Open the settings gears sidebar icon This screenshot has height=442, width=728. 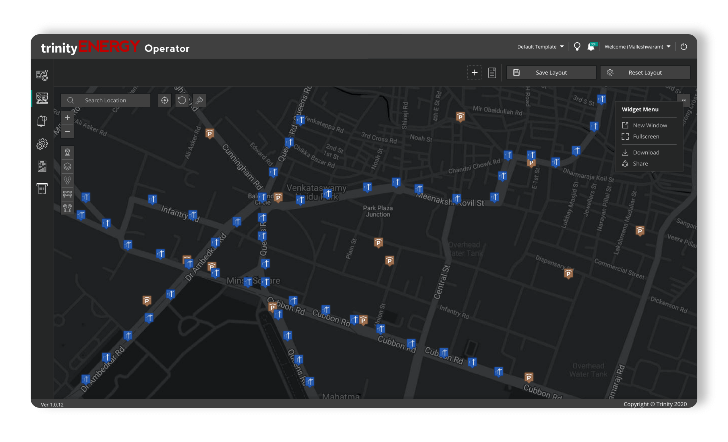coord(42,144)
